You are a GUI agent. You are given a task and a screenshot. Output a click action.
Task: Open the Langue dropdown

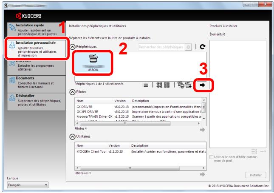point(28,185)
